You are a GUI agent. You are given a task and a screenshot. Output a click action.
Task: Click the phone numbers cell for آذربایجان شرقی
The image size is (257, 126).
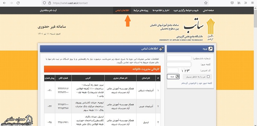click(x=63, y=90)
